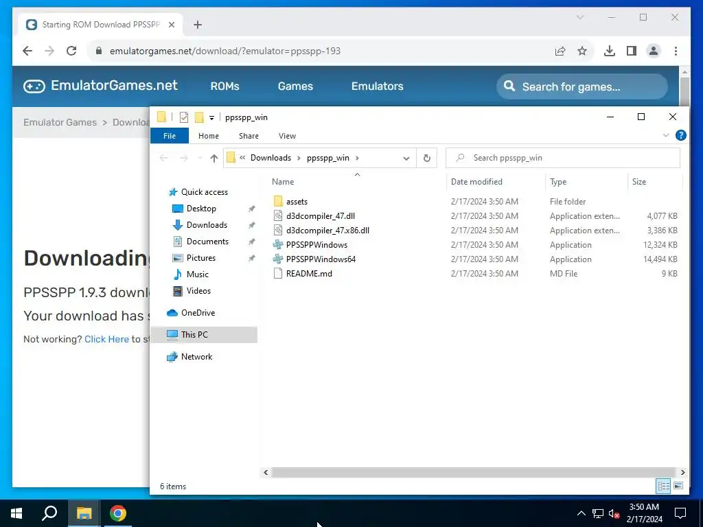Customize Quick Access Toolbar dropdown
Screen dimensions: 703x527
click(x=211, y=118)
